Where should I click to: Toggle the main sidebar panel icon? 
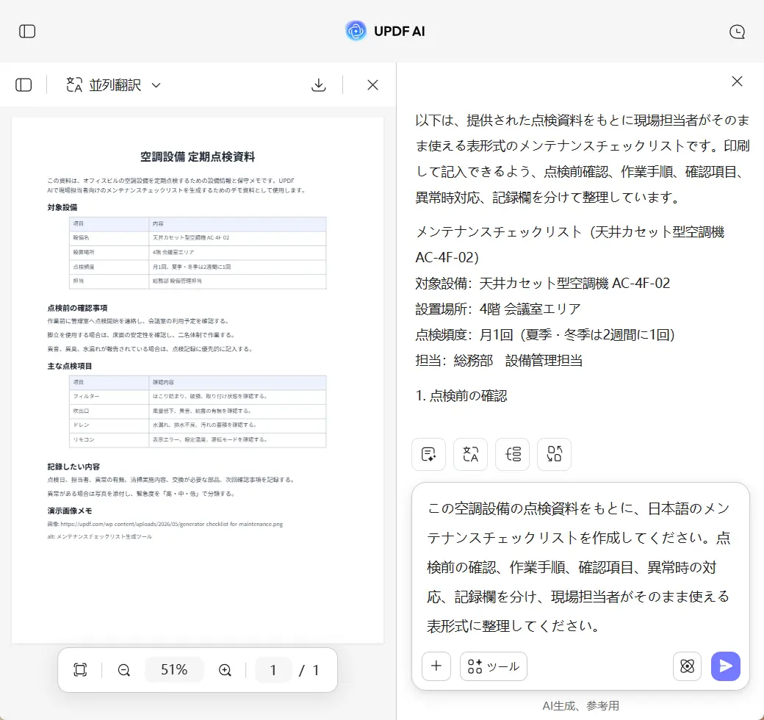(27, 32)
